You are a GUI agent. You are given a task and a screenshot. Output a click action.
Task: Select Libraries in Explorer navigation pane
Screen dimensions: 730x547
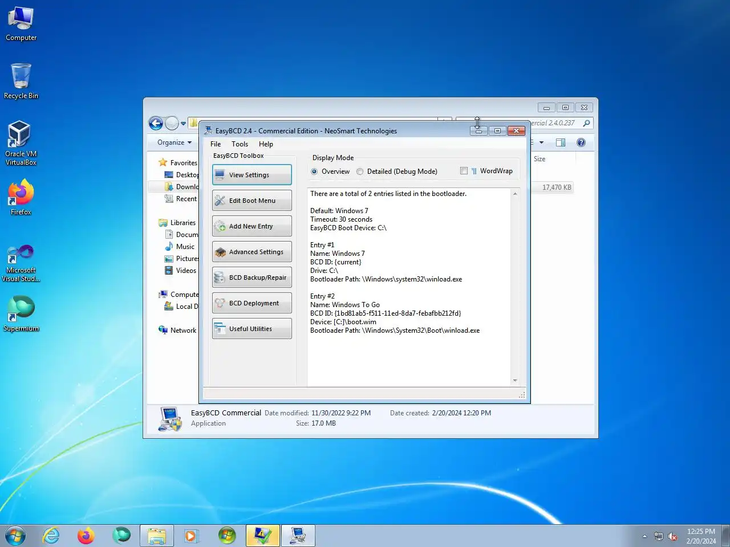coord(177,223)
